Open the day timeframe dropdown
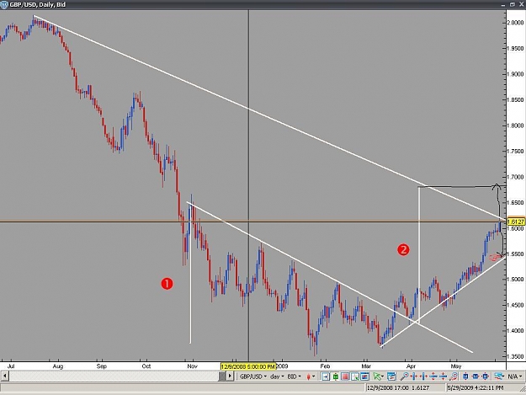The height and width of the screenshot is (395, 526). 277,376
